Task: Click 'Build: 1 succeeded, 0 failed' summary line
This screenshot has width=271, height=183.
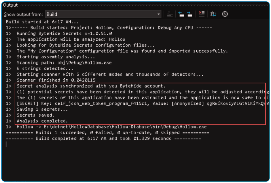Action: 108,133
